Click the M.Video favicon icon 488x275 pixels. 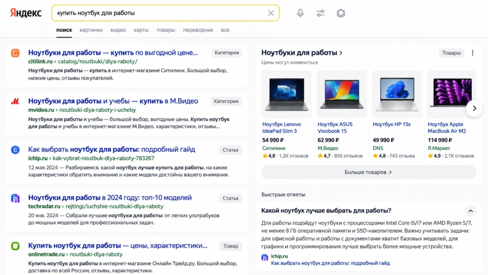coord(15,101)
